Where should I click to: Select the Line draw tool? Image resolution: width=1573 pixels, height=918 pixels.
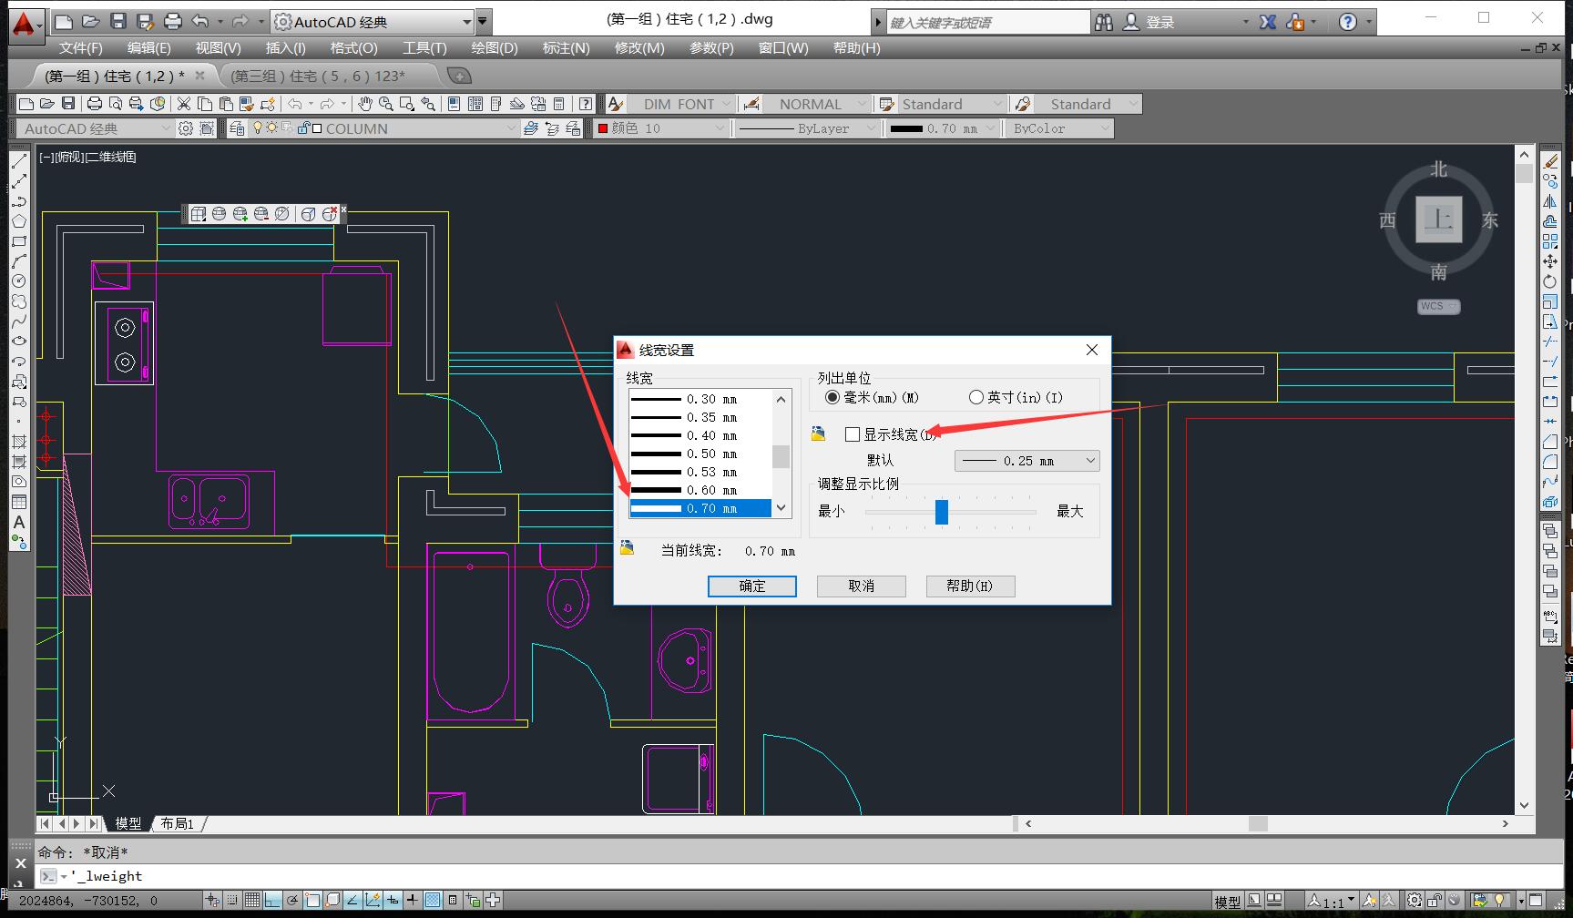coord(19,161)
